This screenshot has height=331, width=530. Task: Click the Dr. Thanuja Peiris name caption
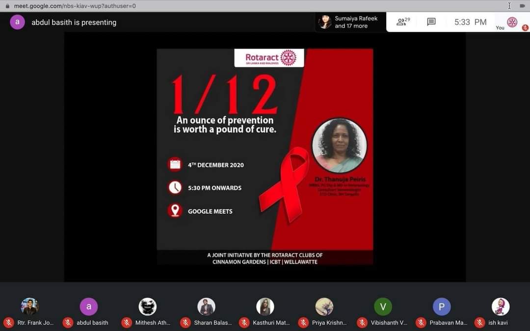(340, 179)
